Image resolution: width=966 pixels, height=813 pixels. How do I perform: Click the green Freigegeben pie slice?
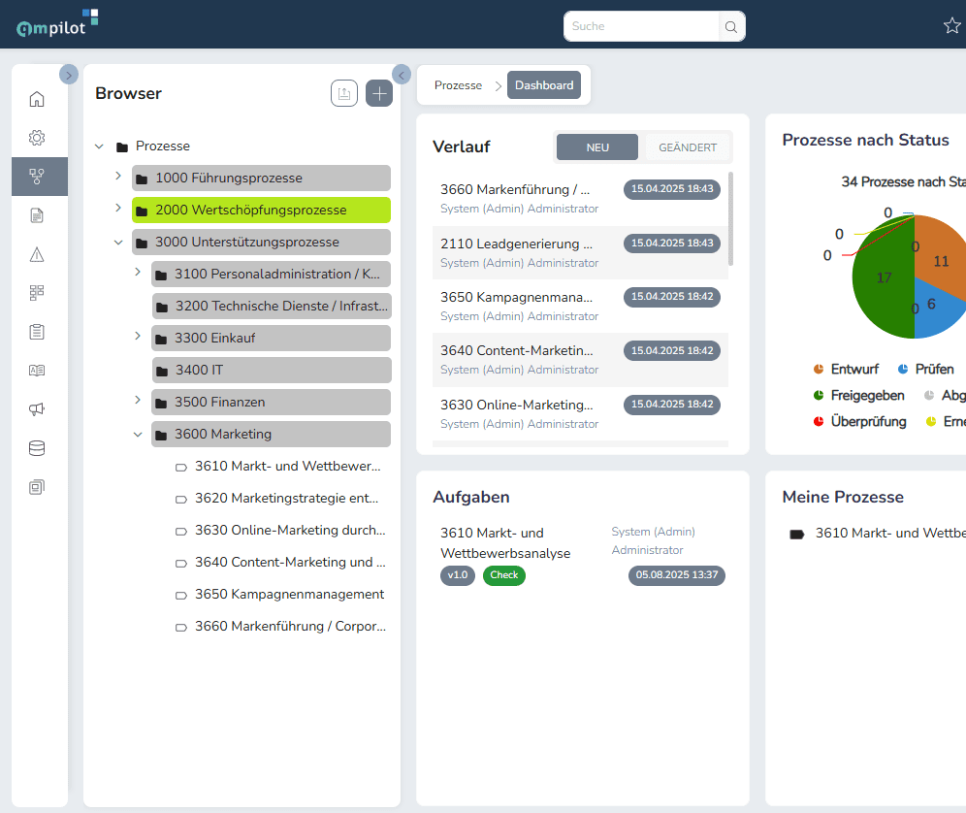[882, 281]
